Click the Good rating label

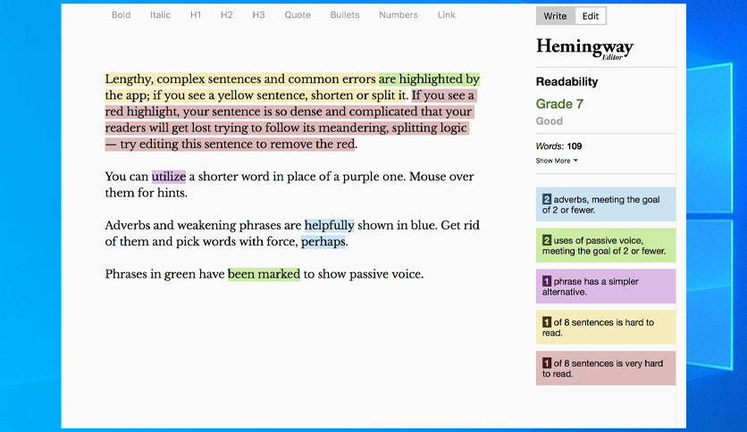click(550, 120)
